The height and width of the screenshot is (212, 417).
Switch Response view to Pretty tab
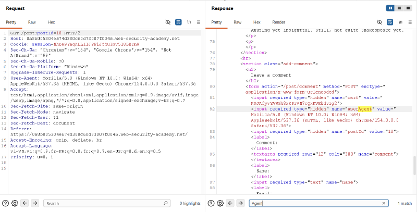216,22
